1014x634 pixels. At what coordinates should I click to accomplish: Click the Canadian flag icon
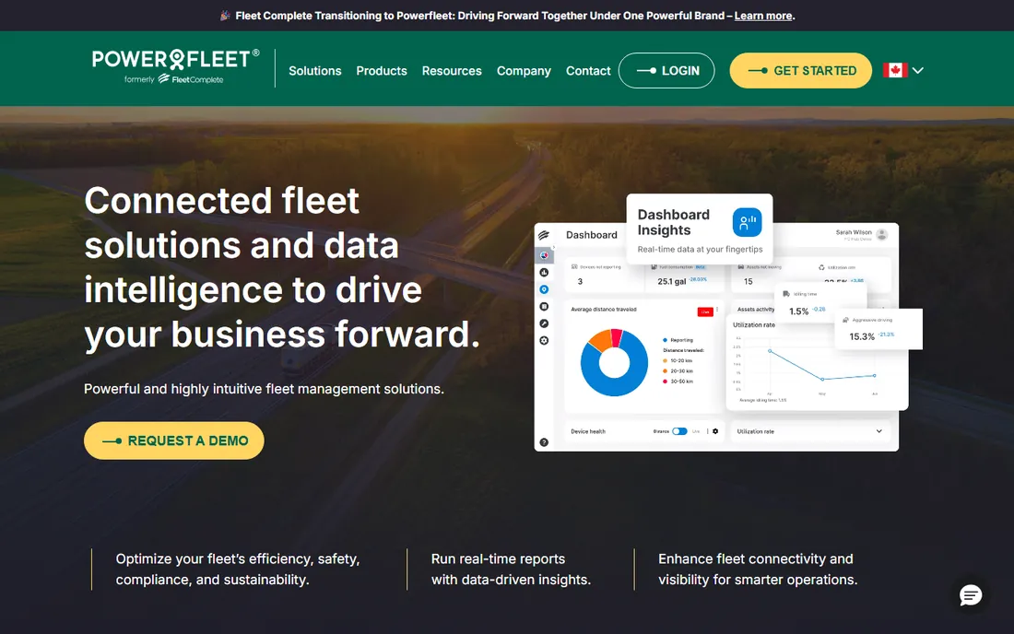click(895, 70)
